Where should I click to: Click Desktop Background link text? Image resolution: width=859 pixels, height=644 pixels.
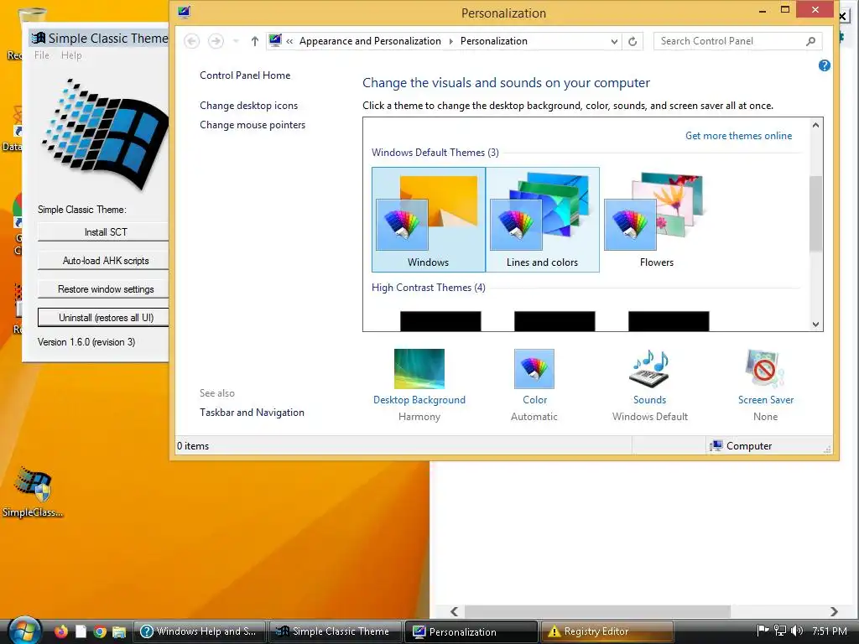419,400
